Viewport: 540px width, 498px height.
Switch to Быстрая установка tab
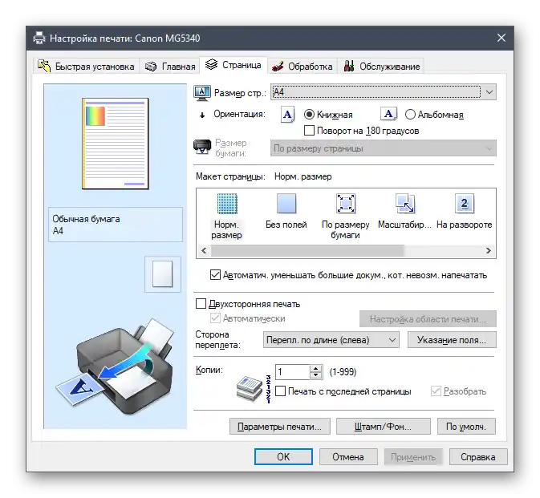(86, 66)
